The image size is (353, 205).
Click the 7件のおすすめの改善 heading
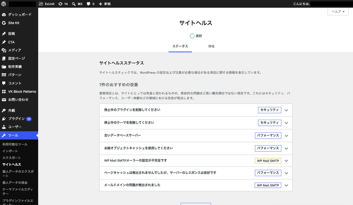(119, 85)
